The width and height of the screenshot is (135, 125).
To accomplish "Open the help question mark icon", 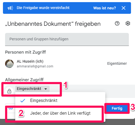I will pyautogui.click(x=117, y=23).
